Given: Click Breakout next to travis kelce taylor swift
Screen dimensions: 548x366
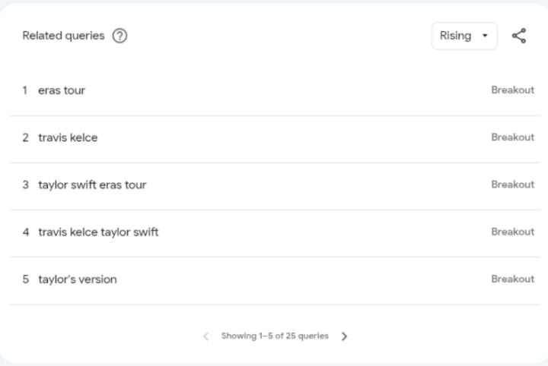Looking at the screenshot, I should coord(512,232).
